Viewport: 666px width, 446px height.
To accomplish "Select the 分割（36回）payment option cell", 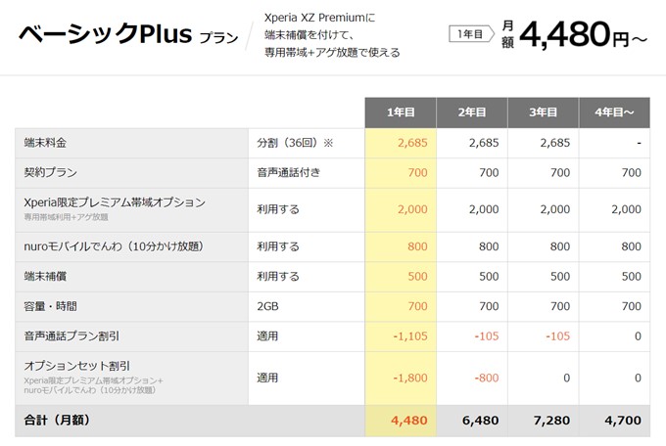I will coord(294,143).
